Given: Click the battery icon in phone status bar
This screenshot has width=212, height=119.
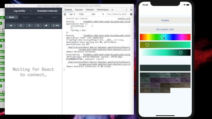Looking at the screenshot, I should (x=188, y=5).
